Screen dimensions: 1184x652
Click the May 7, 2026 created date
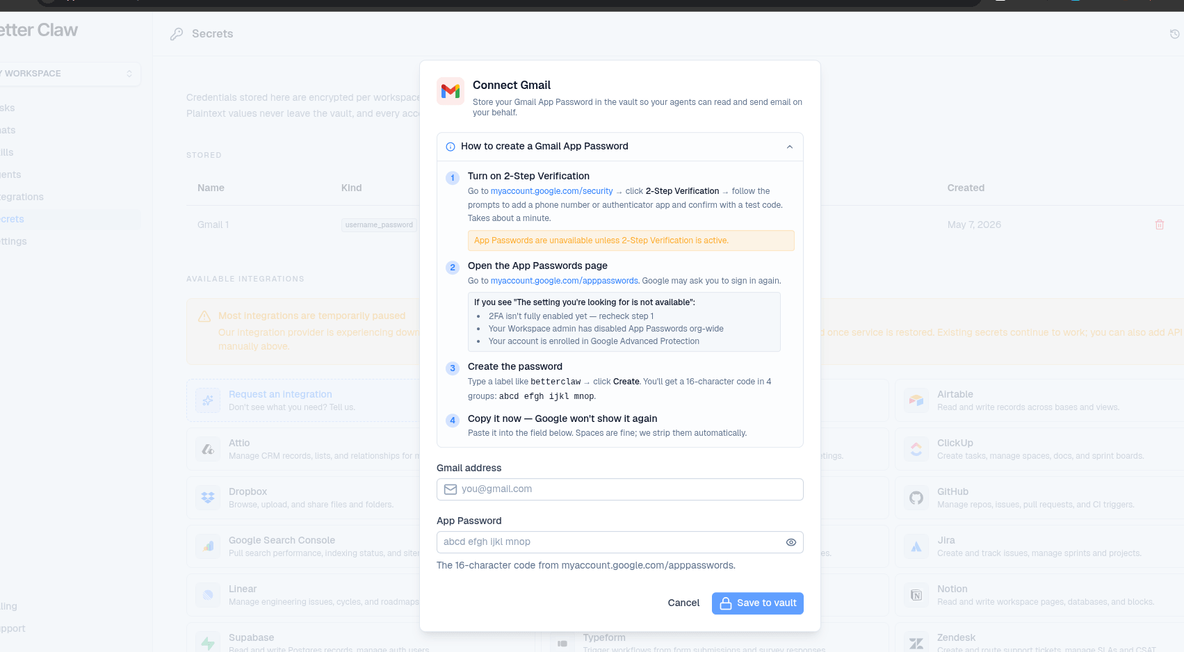[974, 225]
